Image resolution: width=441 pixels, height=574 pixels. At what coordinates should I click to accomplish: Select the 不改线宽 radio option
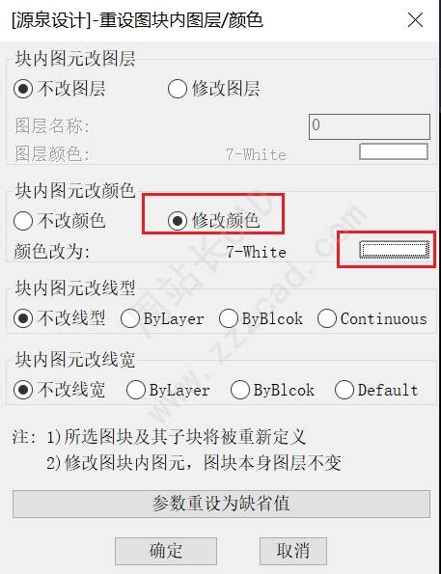coord(59,390)
